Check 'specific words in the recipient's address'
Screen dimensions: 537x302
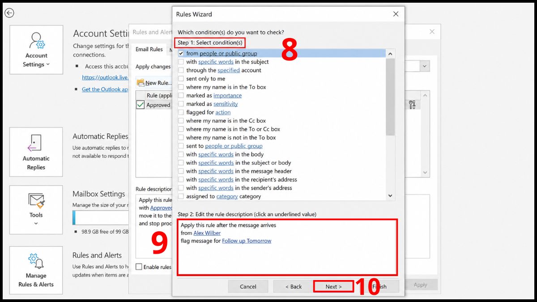pos(181,179)
